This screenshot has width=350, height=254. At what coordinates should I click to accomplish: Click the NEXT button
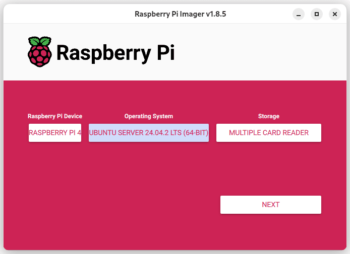pos(270,205)
